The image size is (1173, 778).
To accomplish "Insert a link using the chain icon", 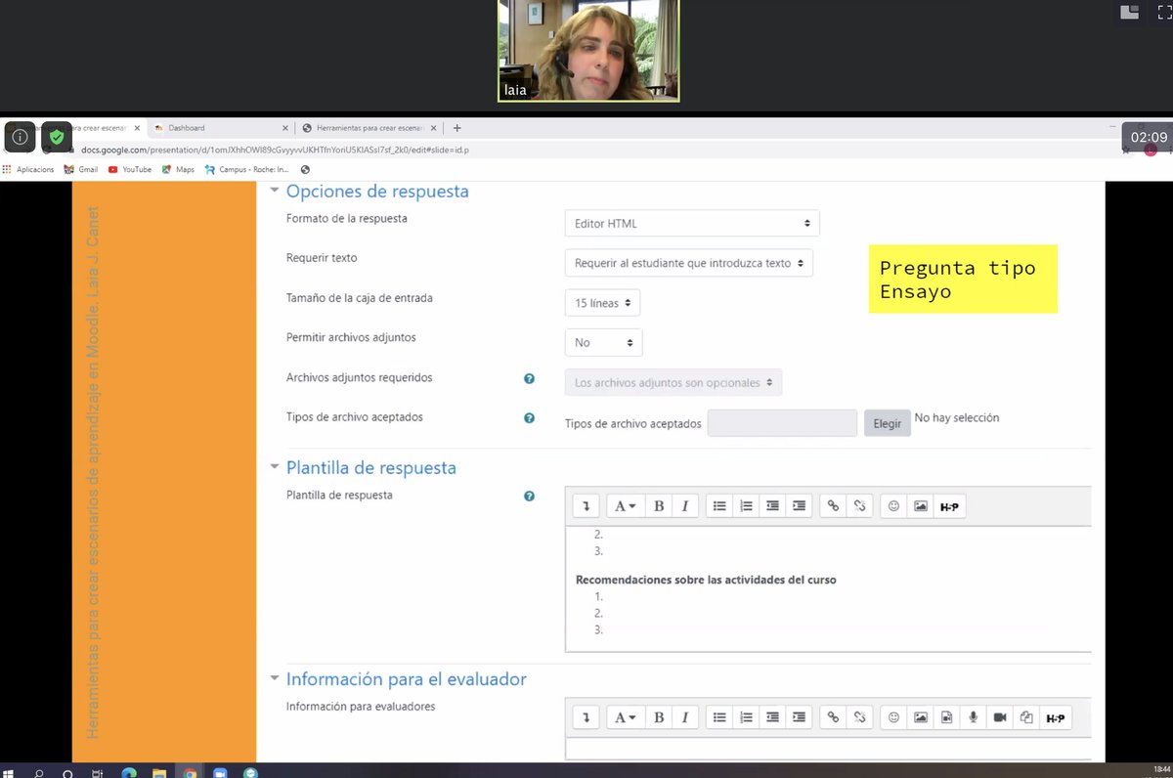I will [x=833, y=505].
